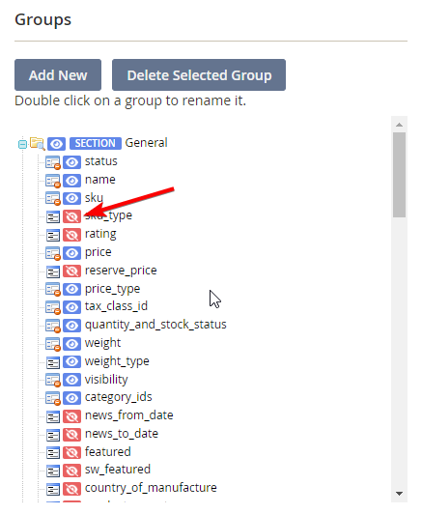Click the scrollbar up arrow
Viewport: 422px width, 514px height.
pos(399,125)
